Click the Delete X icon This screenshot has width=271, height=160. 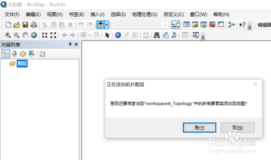coord(70,25)
